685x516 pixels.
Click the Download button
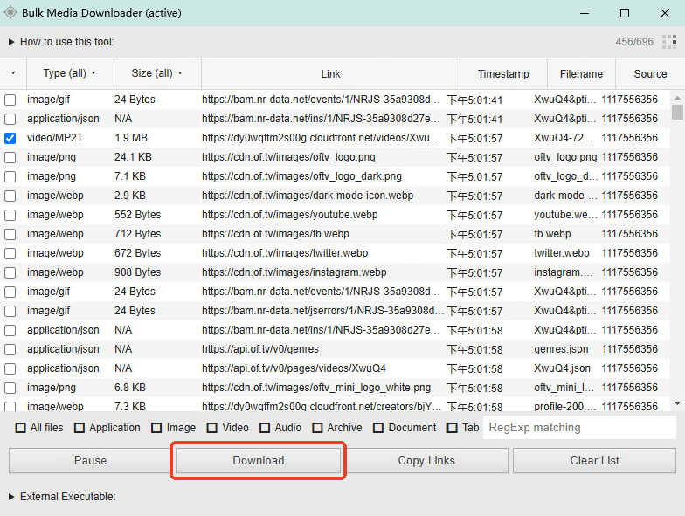click(x=259, y=461)
